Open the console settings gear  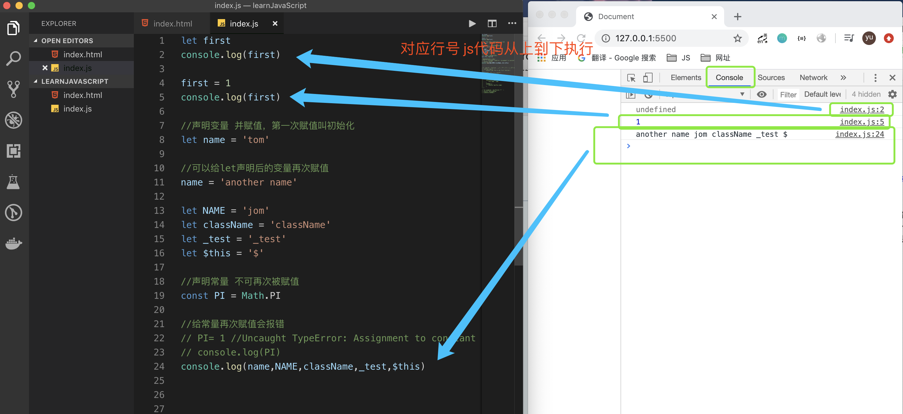[892, 94]
